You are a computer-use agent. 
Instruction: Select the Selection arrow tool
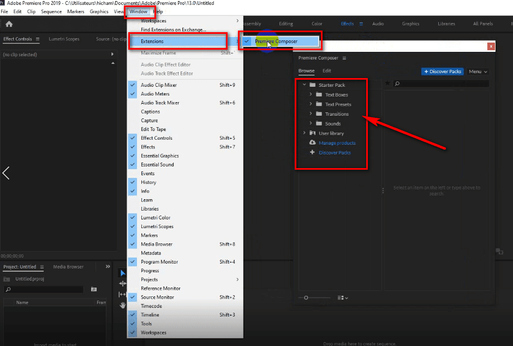click(122, 273)
